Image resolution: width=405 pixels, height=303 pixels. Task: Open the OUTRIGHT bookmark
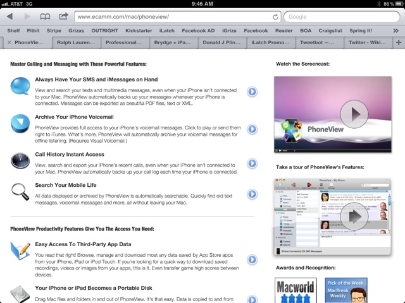(x=104, y=31)
